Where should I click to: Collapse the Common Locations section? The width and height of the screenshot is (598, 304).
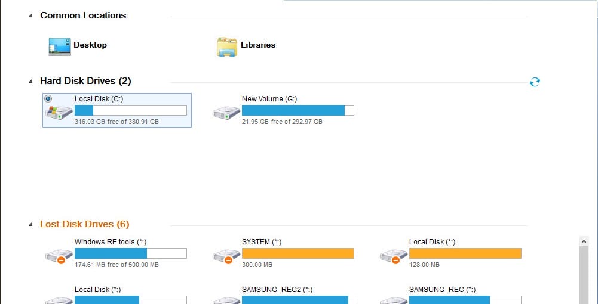[x=30, y=16]
